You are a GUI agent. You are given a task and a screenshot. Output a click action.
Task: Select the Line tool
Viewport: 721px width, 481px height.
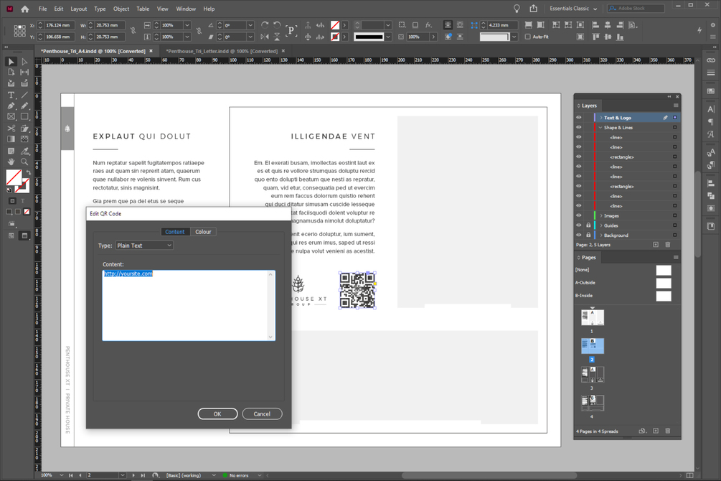pos(24,95)
